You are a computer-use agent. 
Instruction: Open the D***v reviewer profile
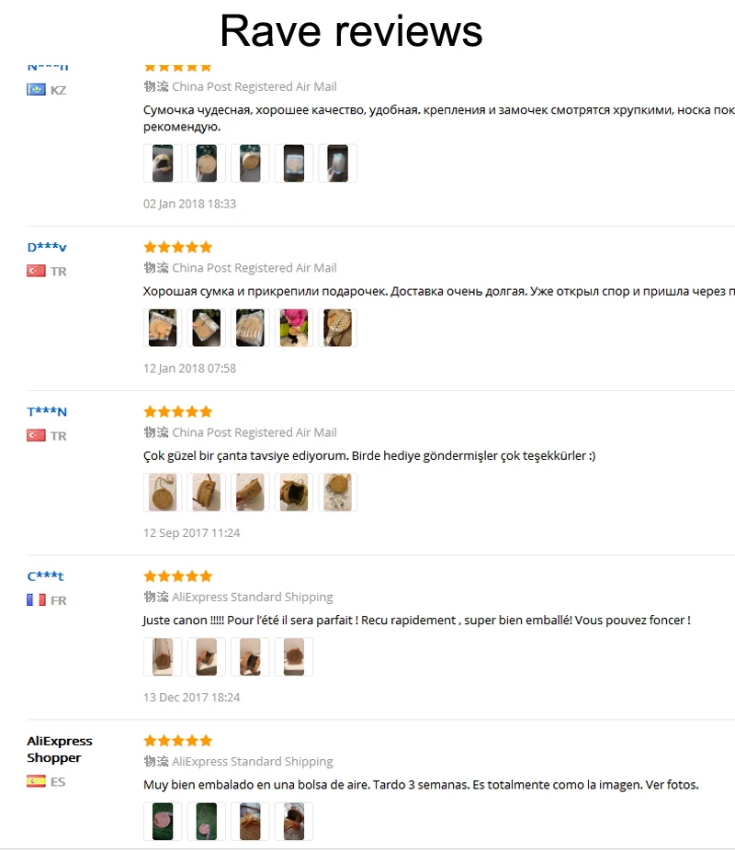coord(47,247)
